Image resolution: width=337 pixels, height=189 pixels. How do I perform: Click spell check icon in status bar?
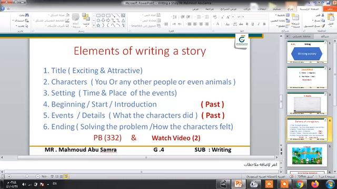click(291, 176)
